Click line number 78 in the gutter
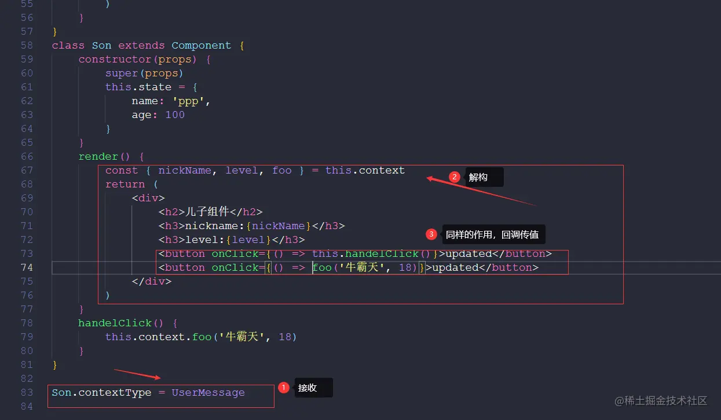This screenshot has height=420, width=721. [27, 323]
